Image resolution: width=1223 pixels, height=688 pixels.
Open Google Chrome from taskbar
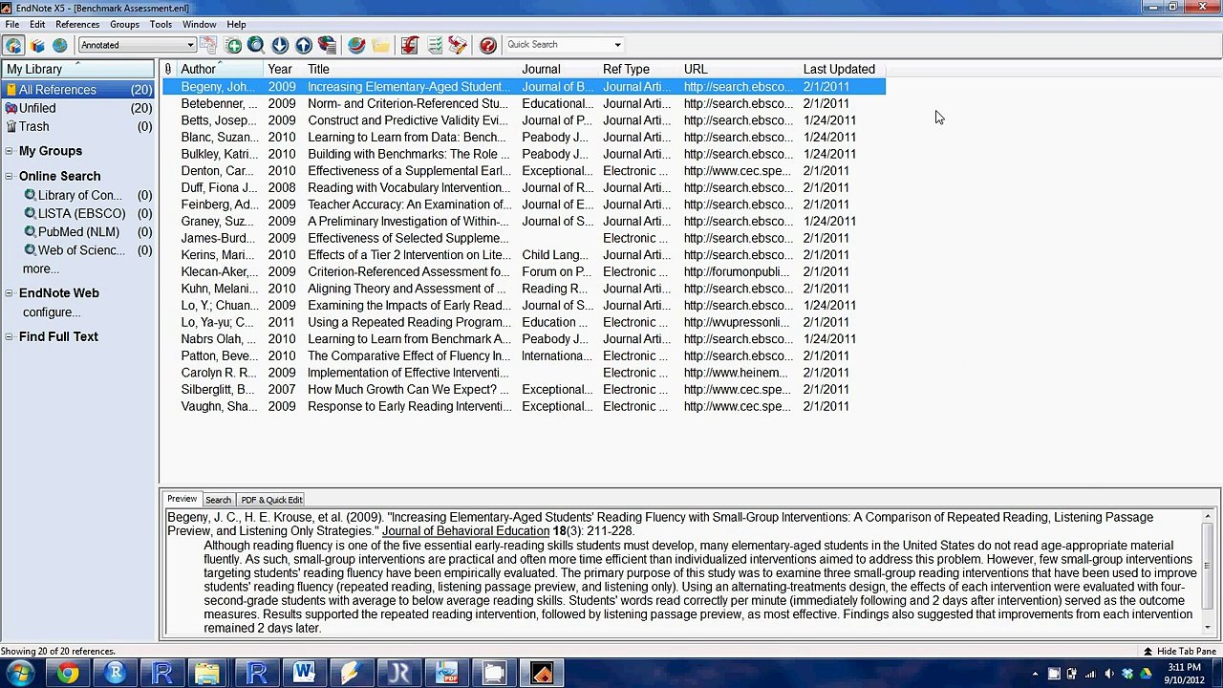click(68, 674)
